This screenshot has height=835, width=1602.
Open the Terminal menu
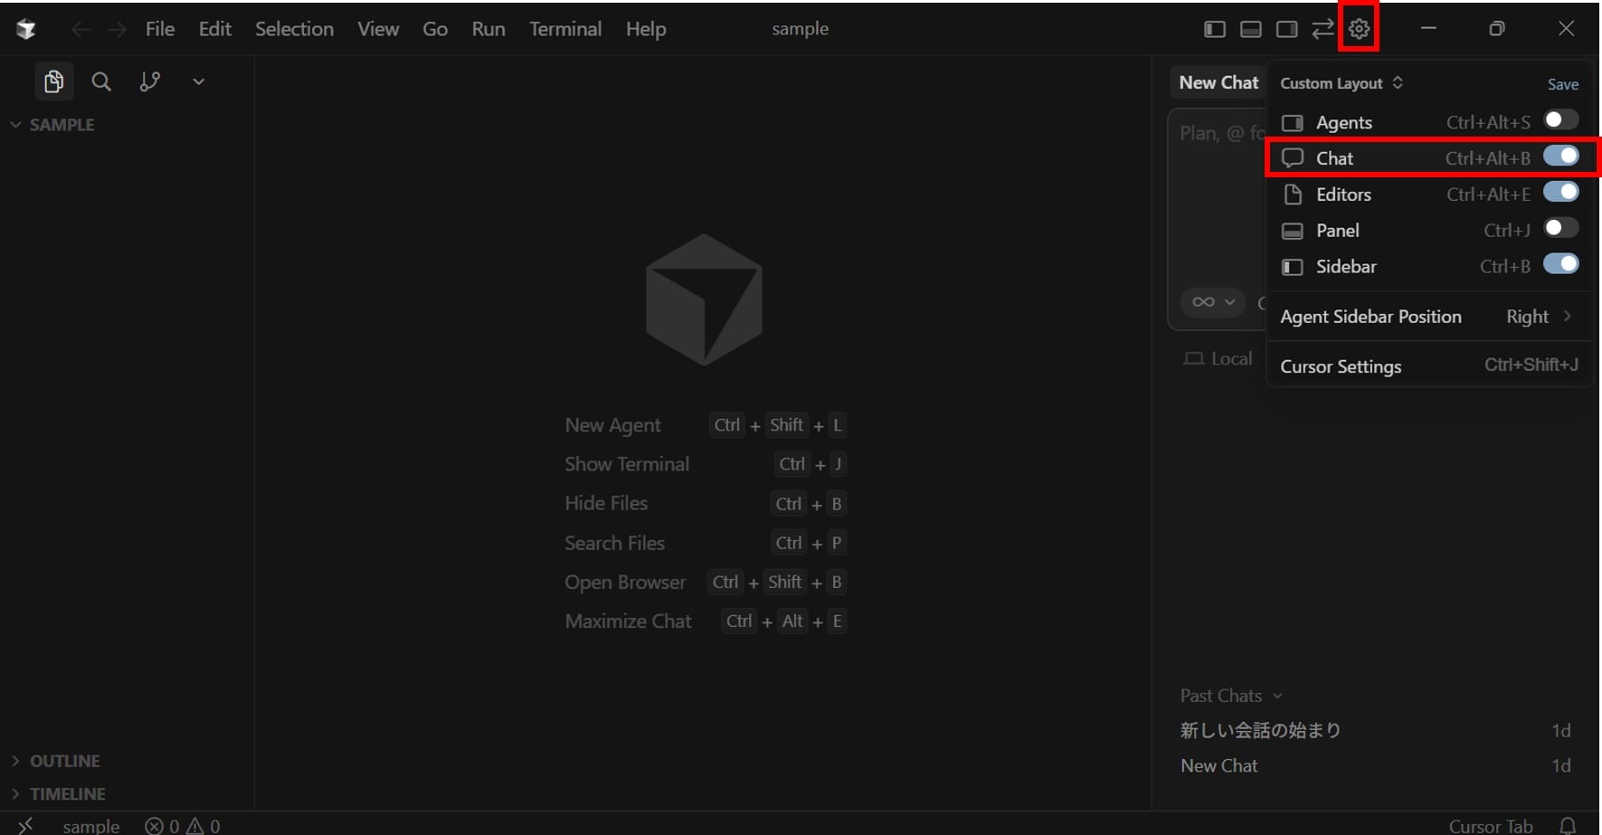[564, 29]
